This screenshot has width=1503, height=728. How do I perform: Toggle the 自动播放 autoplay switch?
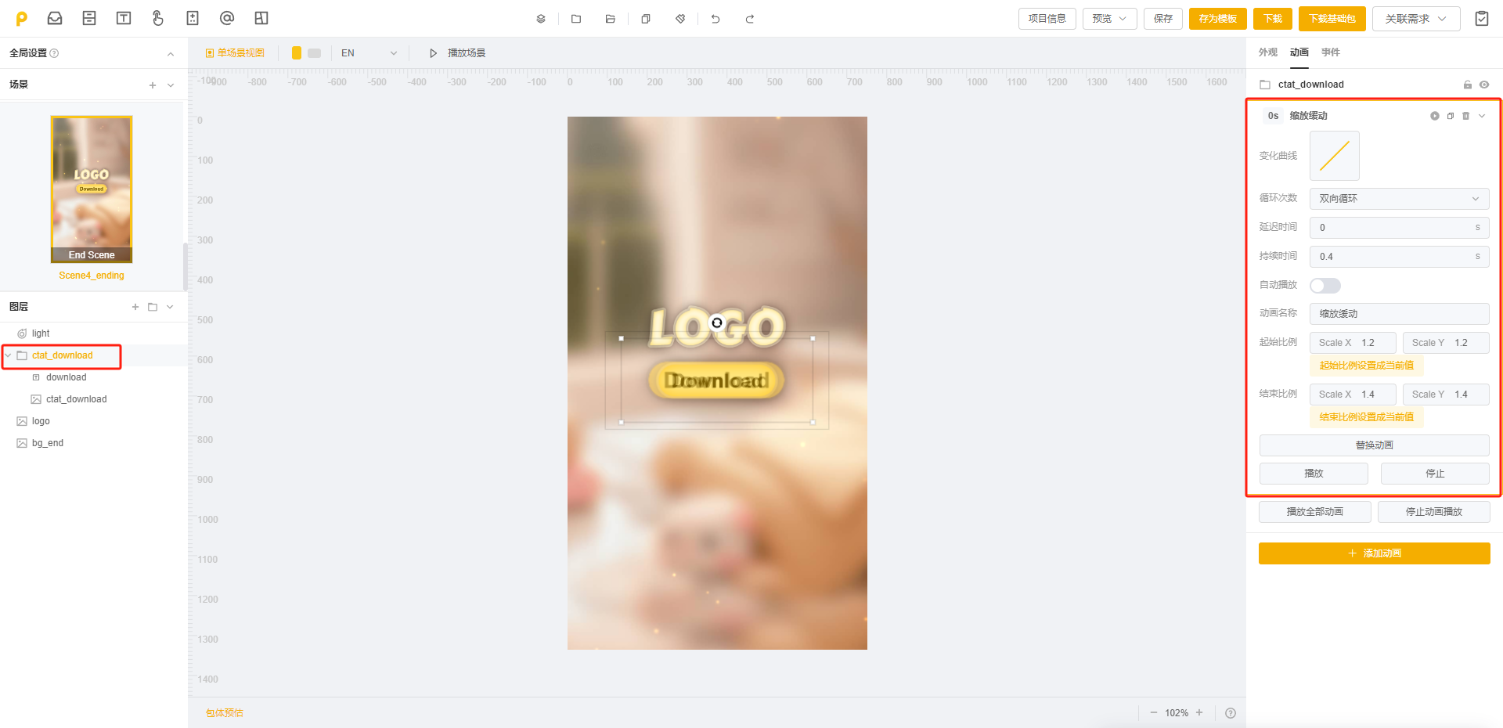[1325, 286]
